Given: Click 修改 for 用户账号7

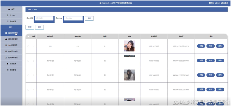Looking at the screenshot, I should click(x=210, y=75).
